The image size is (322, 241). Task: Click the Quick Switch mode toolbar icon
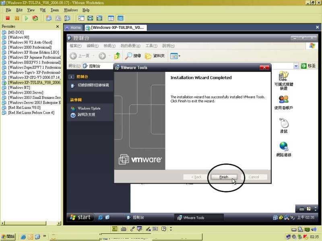point(99,18)
